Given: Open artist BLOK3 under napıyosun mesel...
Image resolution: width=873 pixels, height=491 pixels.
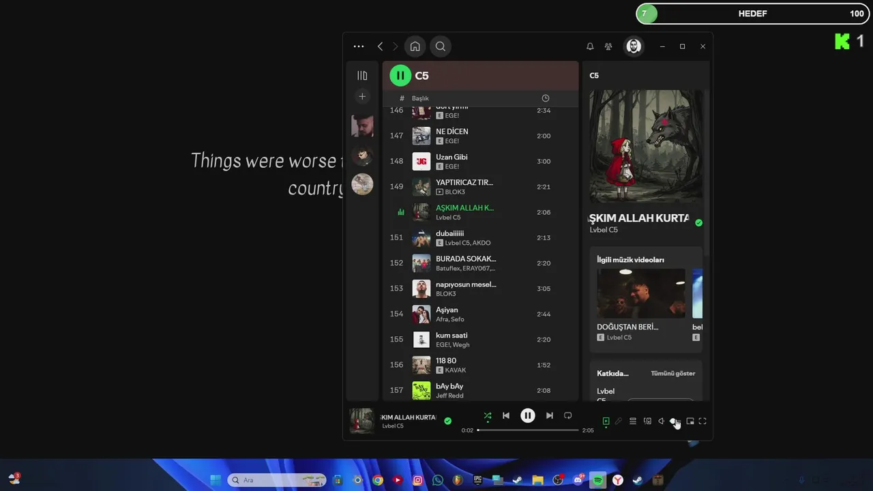Looking at the screenshot, I should (x=445, y=294).
